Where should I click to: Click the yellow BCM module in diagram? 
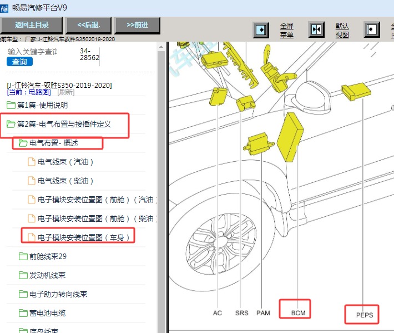pos(290,137)
